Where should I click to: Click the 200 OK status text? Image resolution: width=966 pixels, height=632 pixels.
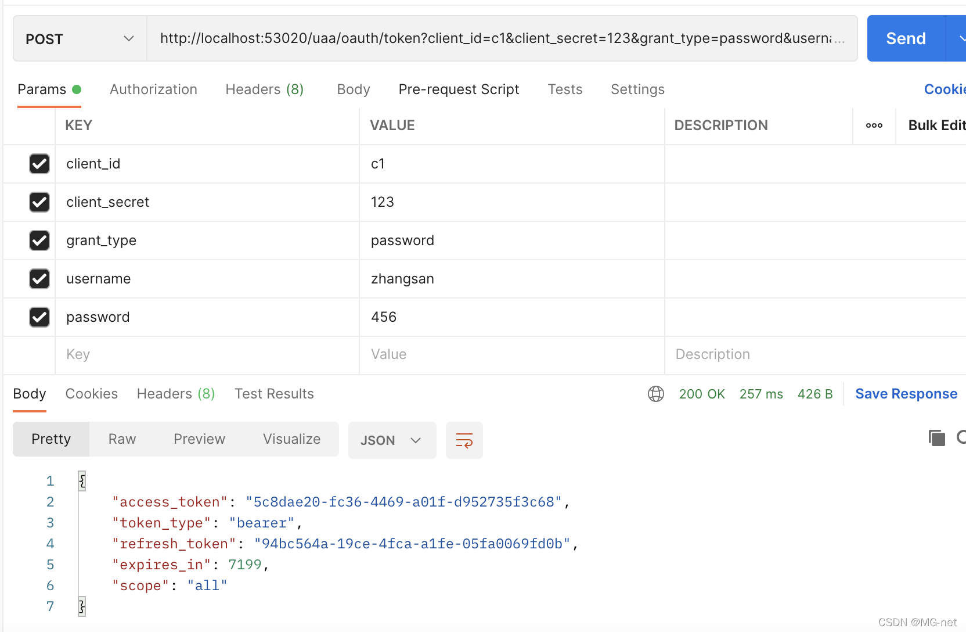[x=702, y=394]
